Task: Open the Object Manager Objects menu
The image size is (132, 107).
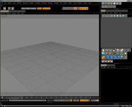Action: pos(116,13)
